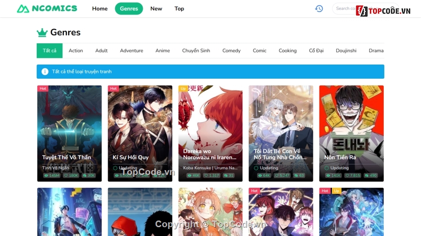The height and width of the screenshot is (236, 421).
Task: Open Tuyệt Thế Võ Thần title link
Action: tap(66, 157)
